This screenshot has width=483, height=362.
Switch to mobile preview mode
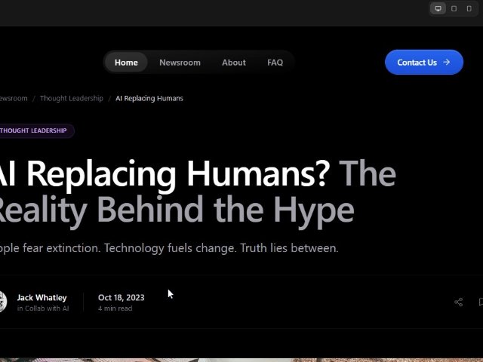pos(469,8)
